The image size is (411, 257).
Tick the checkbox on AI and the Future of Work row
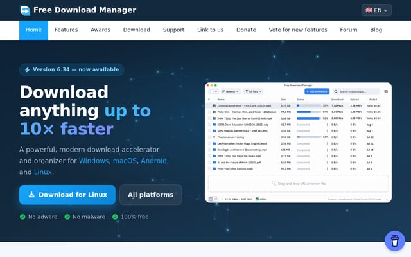pos(209,163)
